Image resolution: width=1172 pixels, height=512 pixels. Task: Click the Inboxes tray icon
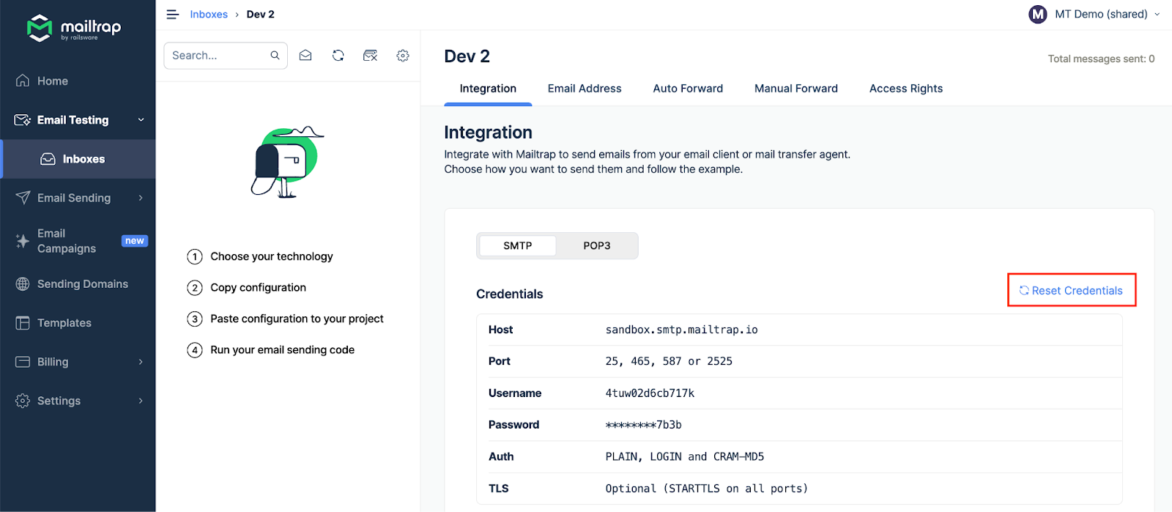tap(48, 159)
